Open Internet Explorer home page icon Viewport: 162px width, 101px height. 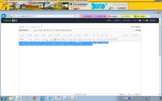coord(153,16)
